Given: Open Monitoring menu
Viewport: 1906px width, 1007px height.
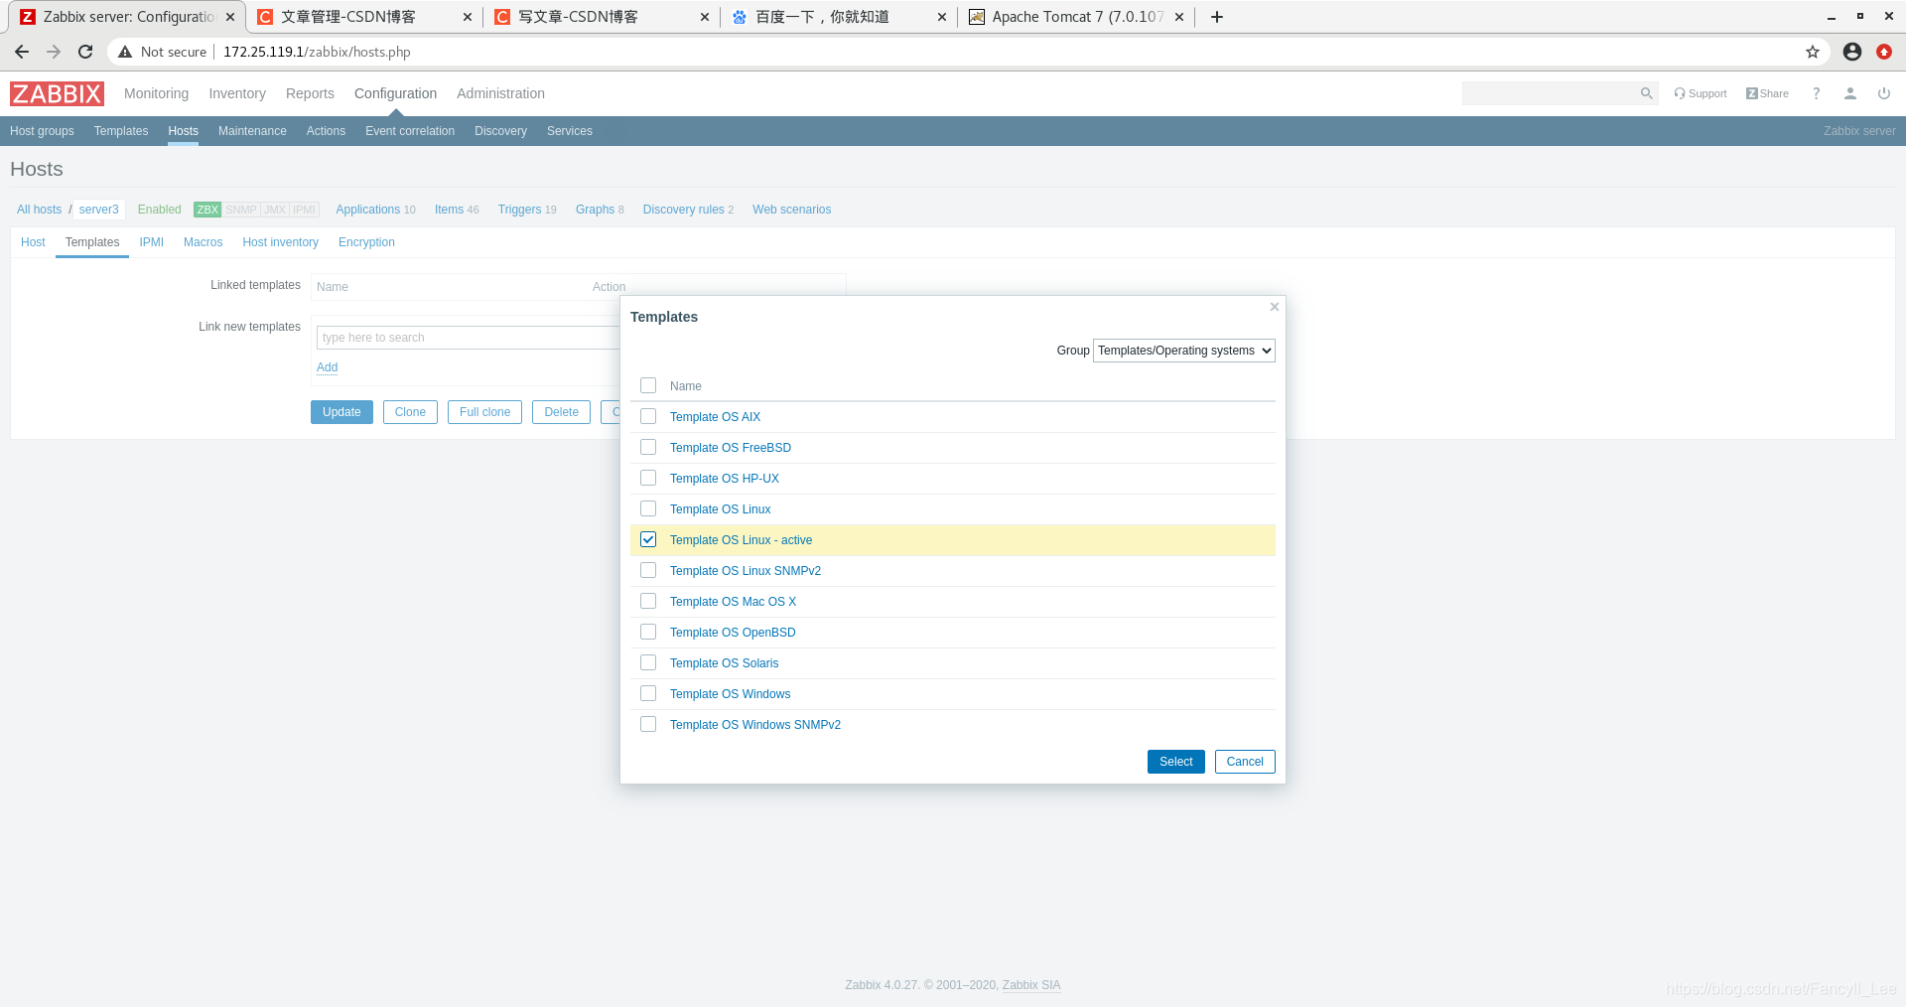Looking at the screenshot, I should 156,93.
